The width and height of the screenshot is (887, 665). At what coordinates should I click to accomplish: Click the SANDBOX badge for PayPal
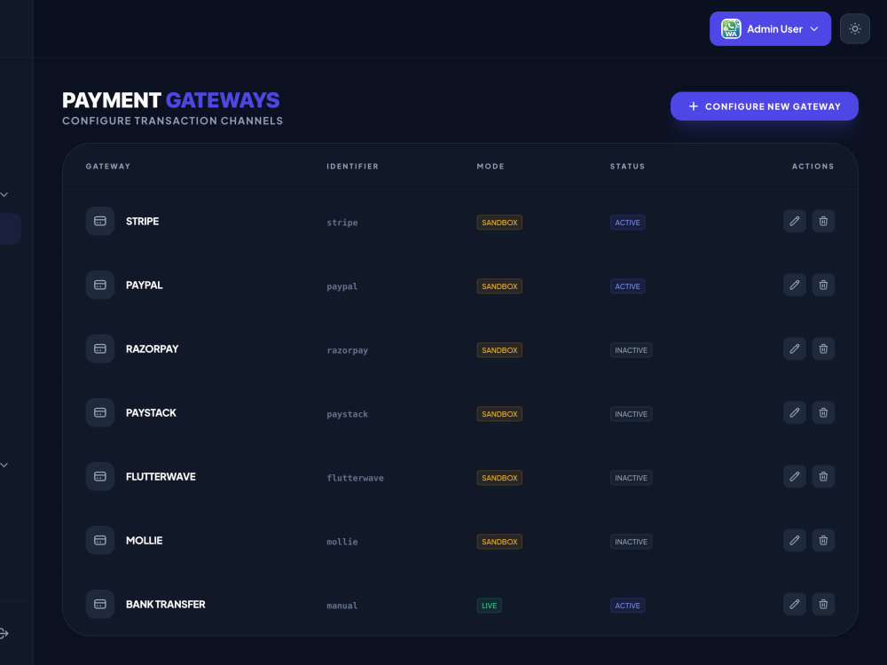pyautogui.click(x=499, y=286)
